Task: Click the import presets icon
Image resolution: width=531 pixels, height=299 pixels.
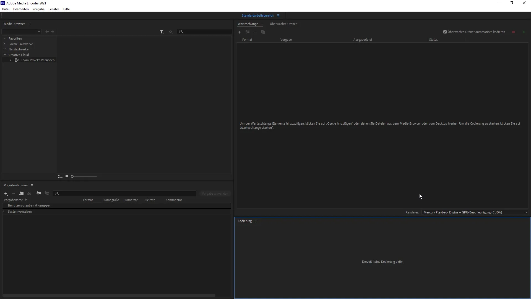Action: point(38,193)
